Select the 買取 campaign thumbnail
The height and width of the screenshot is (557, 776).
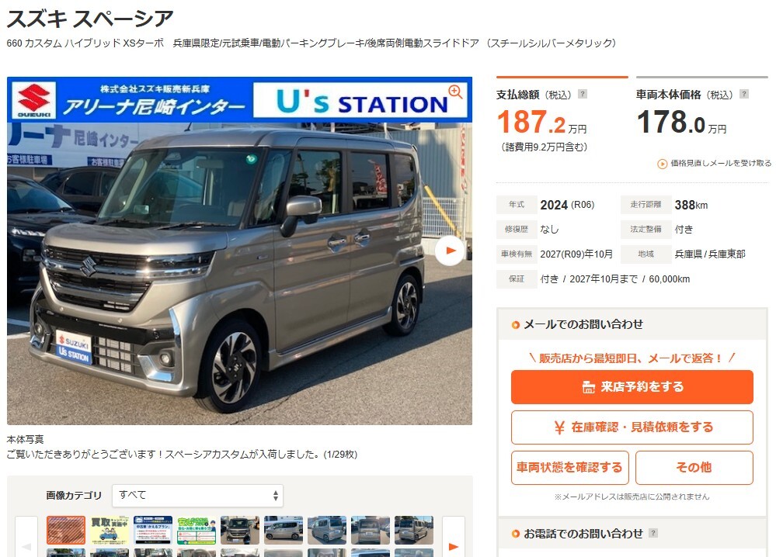tap(110, 531)
